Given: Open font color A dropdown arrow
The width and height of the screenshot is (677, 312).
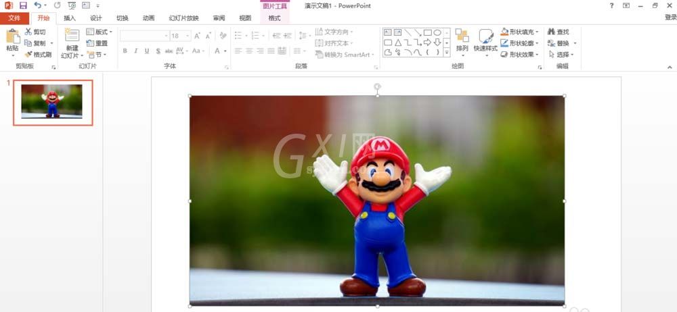Looking at the screenshot, I should (x=225, y=51).
